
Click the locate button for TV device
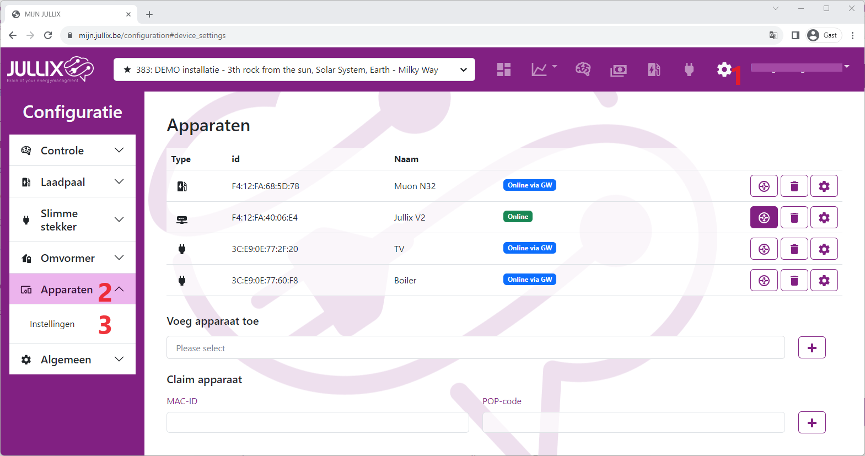coord(764,249)
